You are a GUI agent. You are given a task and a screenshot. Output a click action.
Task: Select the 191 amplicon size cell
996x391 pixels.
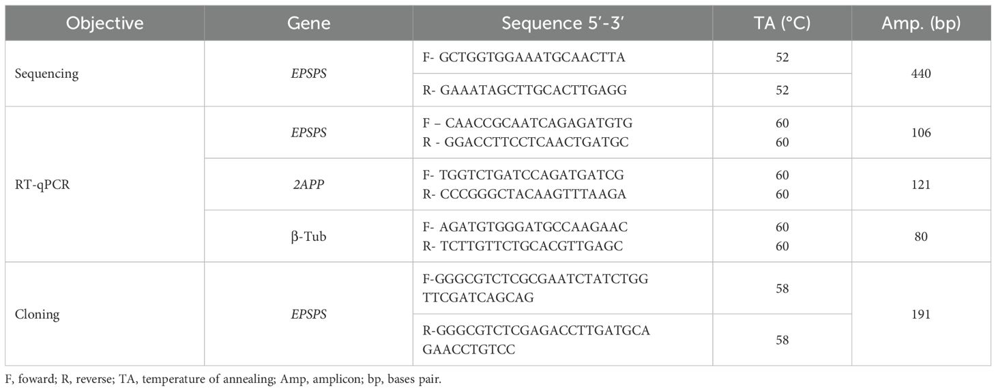(921, 315)
